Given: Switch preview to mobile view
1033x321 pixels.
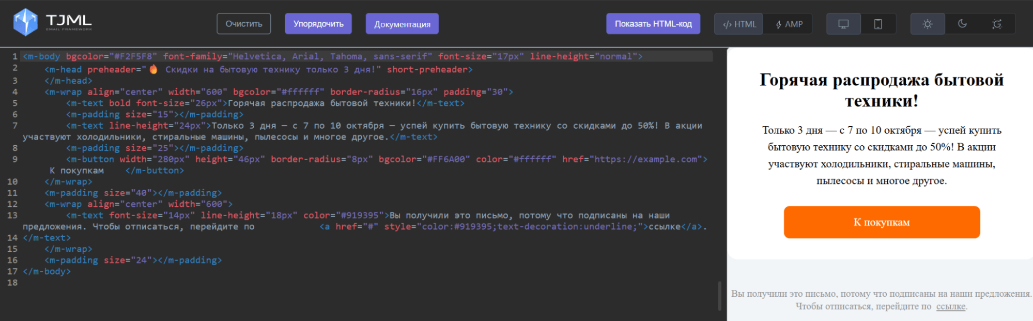Looking at the screenshot, I should [x=878, y=24].
